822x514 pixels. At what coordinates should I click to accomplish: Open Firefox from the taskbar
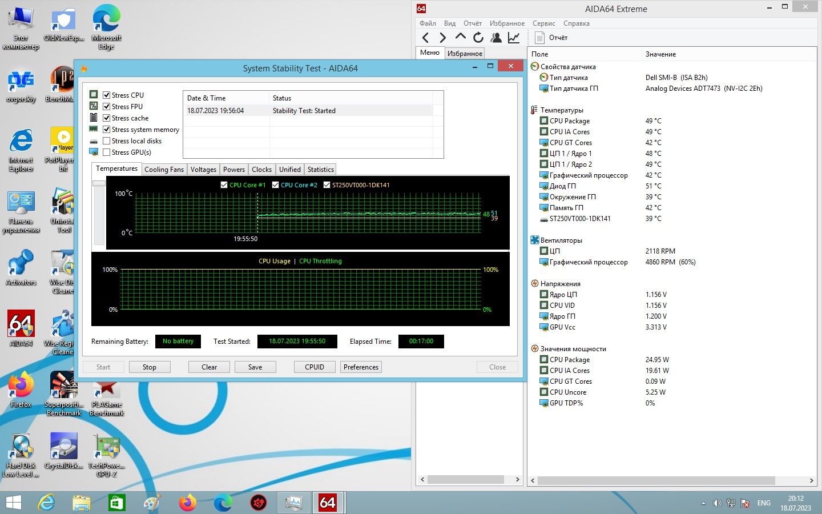tap(187, 503)
